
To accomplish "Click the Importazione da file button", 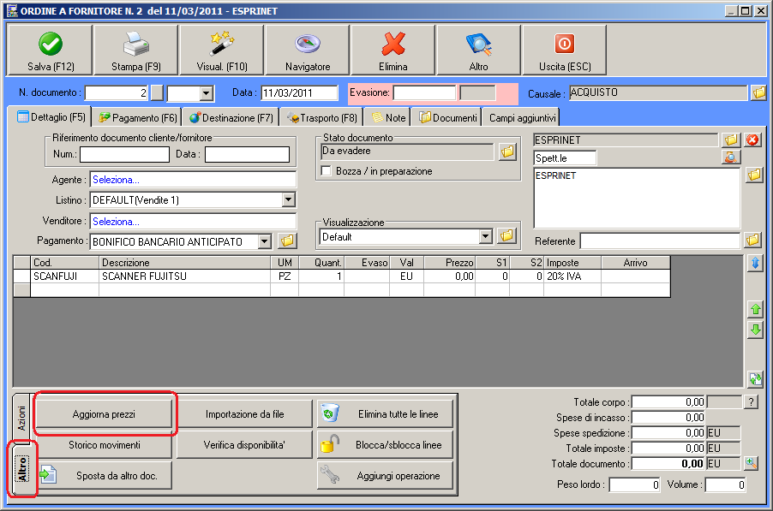I will (244, 414).
